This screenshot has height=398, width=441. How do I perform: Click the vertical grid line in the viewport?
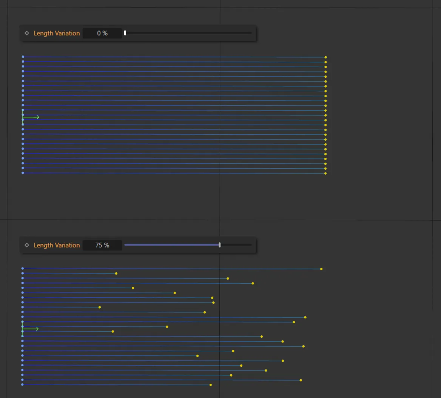tap(220, 196)
